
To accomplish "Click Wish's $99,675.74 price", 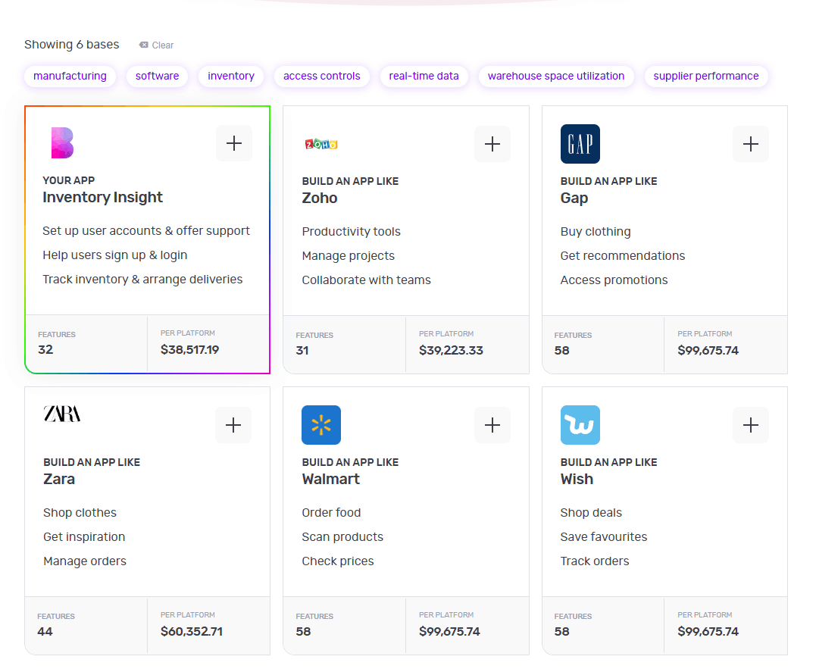I will point(708,631).
